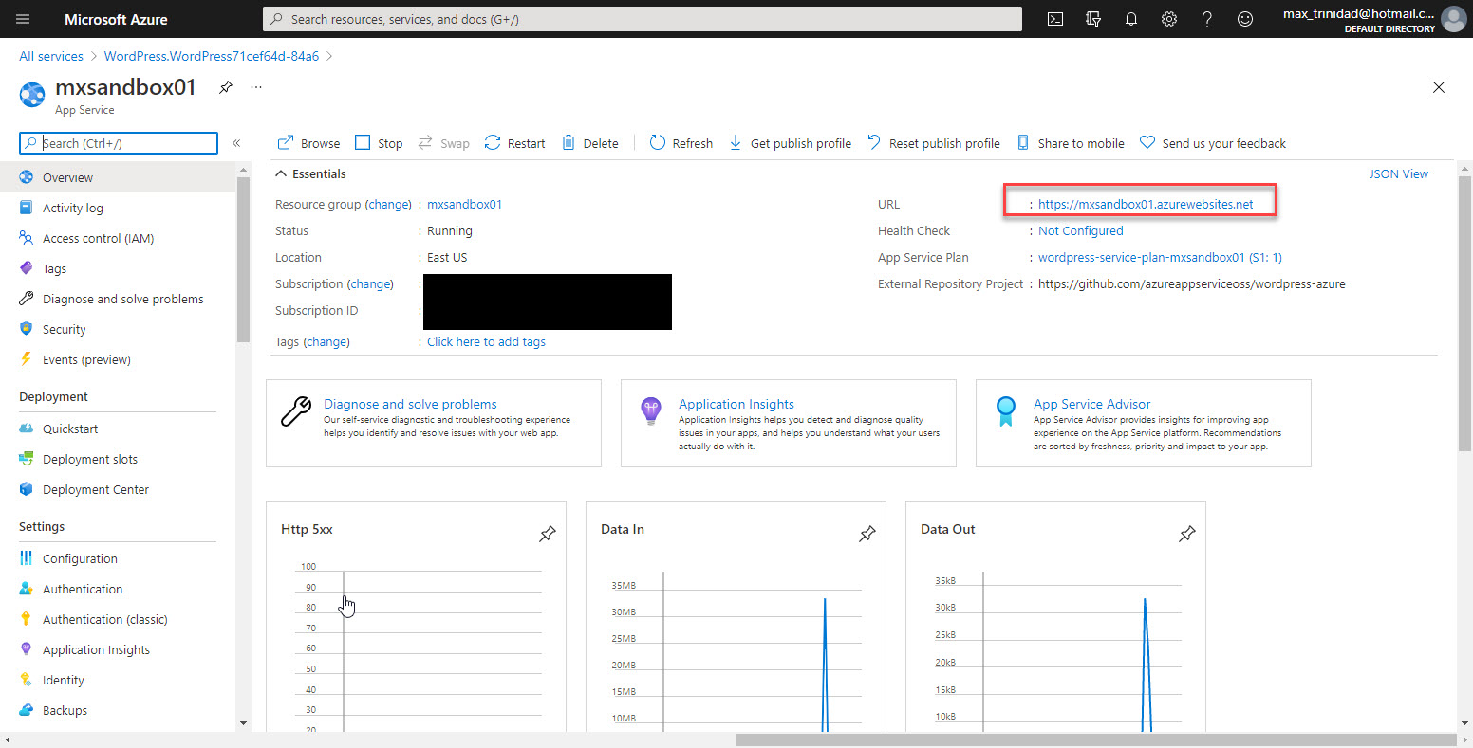Click the sidebar search box
Viewport: 1473px width, 748px height.
click(x=119, y=143)
